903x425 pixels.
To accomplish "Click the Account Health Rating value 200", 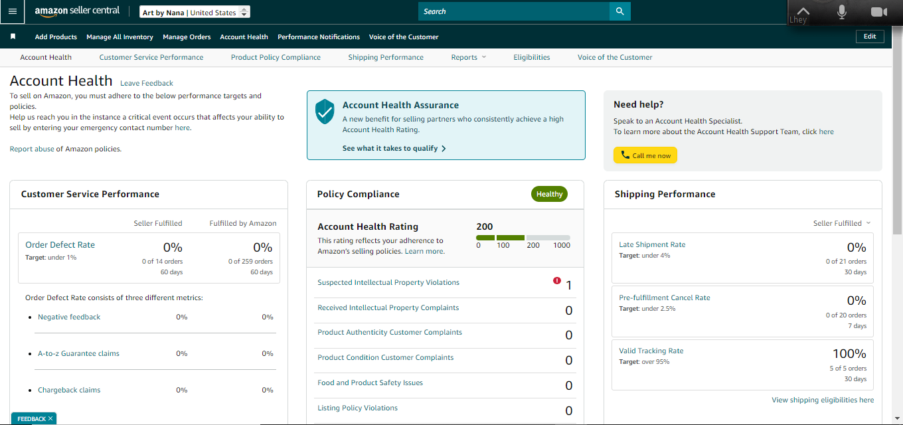I will [485, 226].
